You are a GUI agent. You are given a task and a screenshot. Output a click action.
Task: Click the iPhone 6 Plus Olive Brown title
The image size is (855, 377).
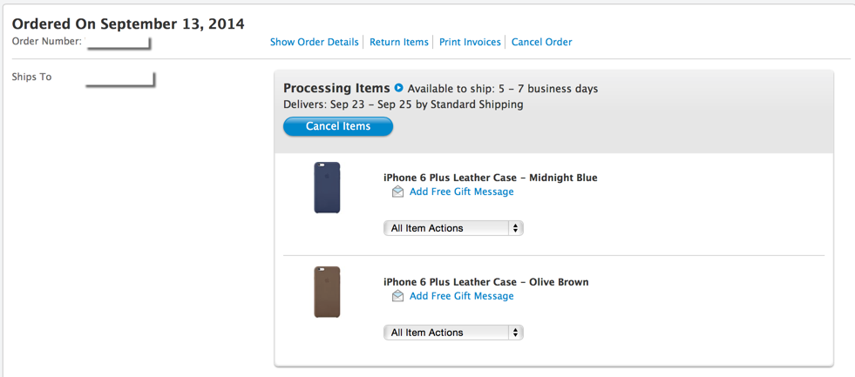click(x=485, y=282)
